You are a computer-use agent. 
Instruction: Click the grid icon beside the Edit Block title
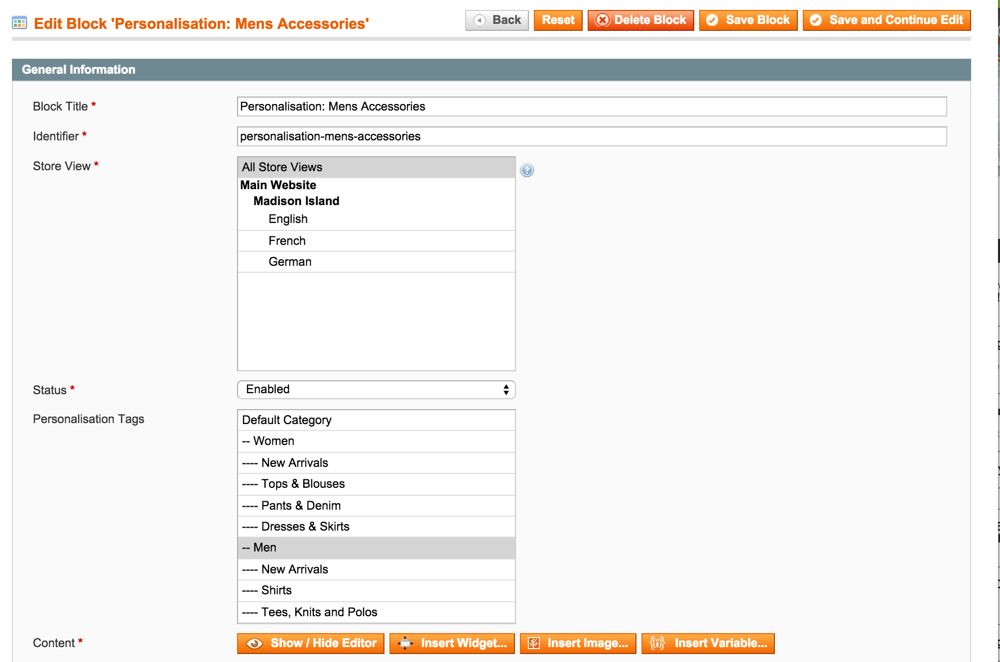(x=19, y=23)
